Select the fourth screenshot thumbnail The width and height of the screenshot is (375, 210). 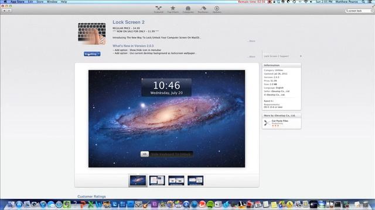coord(195,180)
